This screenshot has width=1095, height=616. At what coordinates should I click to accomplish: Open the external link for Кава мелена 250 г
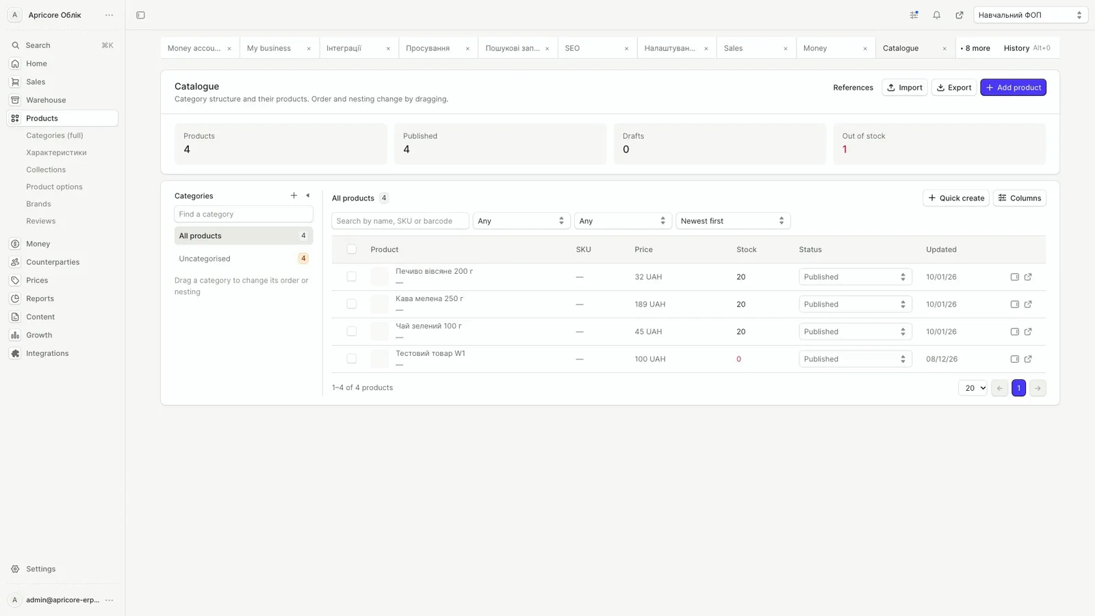tap(1028, 305)
